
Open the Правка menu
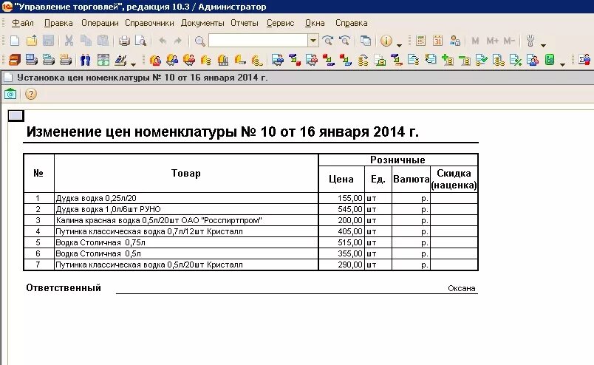click(58, 23)
